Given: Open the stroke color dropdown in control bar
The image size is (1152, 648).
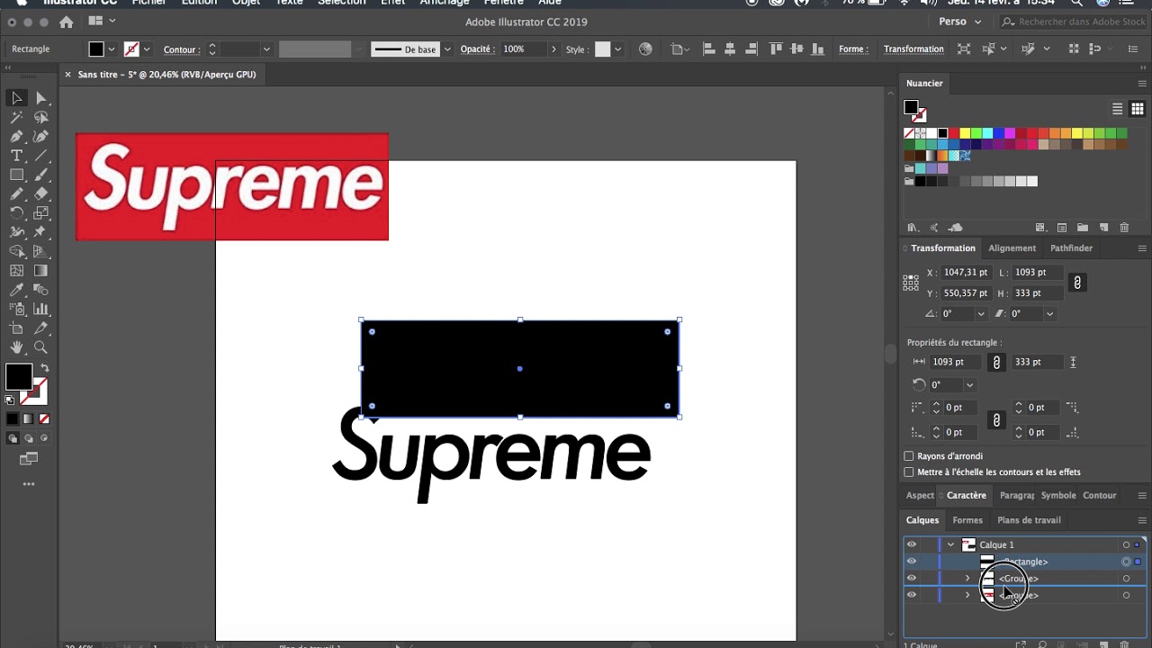Looking at the screenshot, I should click(147, 49).
